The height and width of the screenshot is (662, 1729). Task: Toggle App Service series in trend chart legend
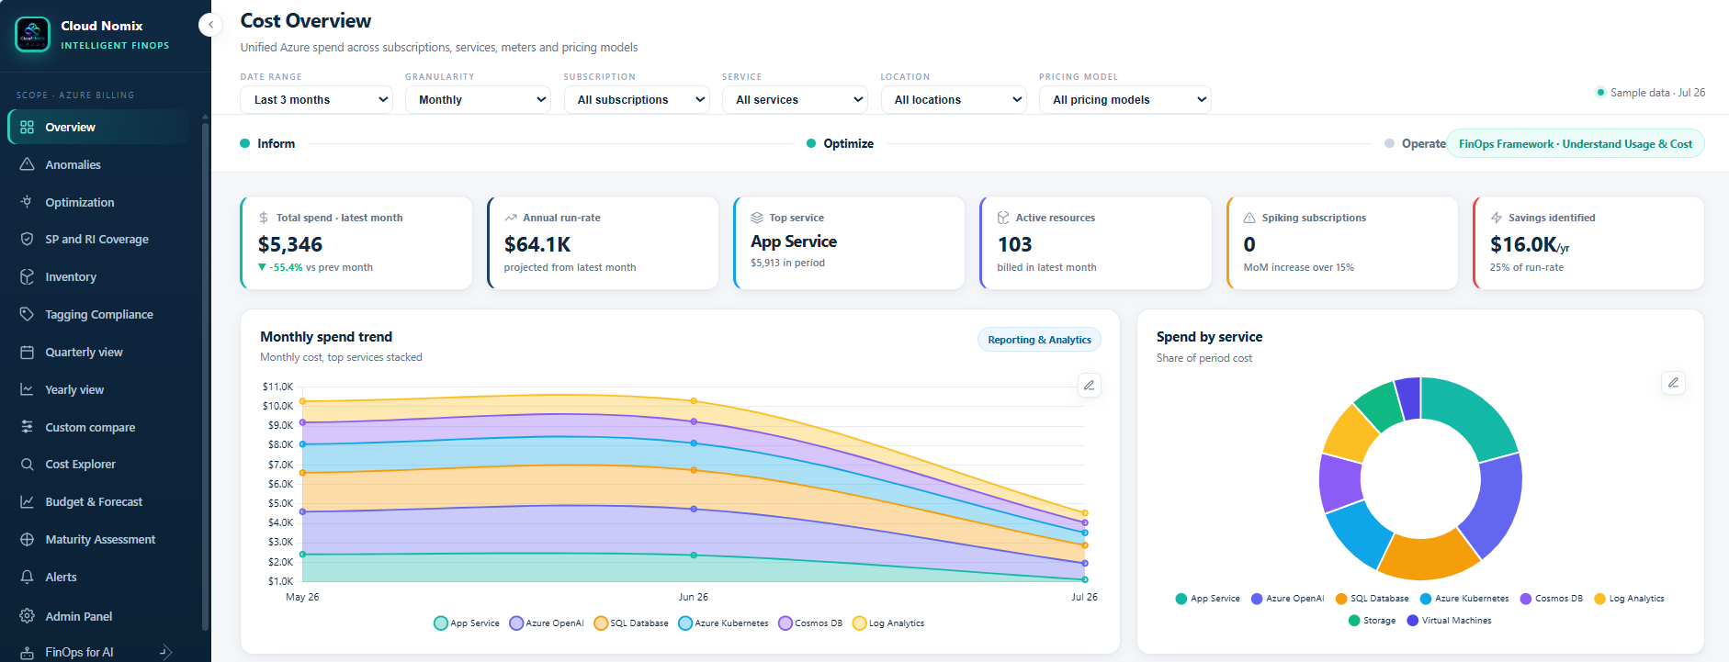pos(467,623)
